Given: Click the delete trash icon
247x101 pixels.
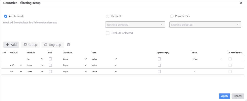Looking at the screenshot, I should (69, 45).
